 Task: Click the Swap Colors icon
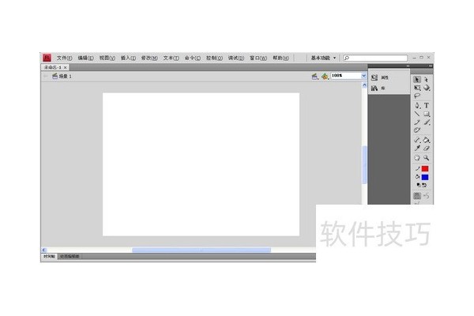pyautogui.click(x=424, y=185)
